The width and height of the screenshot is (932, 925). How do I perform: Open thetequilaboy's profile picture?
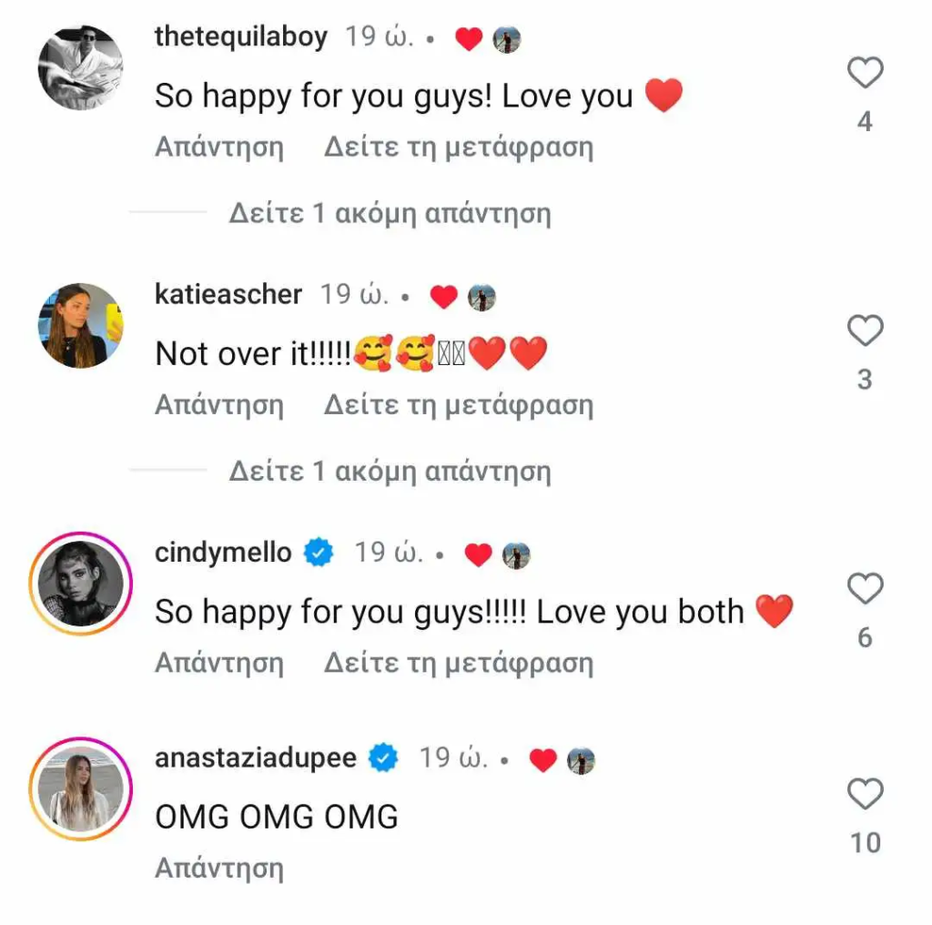pyautogui.click(x=80, y=67)
